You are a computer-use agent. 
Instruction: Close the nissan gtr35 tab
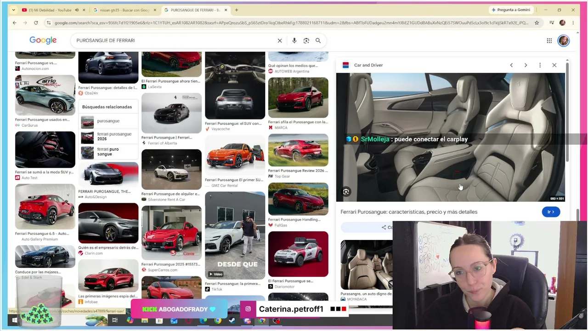pos(155,10)
